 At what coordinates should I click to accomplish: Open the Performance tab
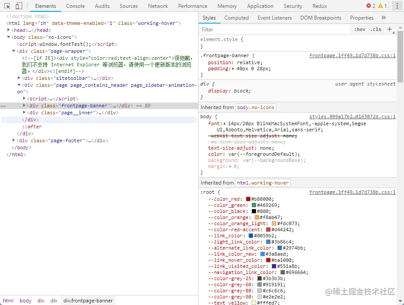193,6
